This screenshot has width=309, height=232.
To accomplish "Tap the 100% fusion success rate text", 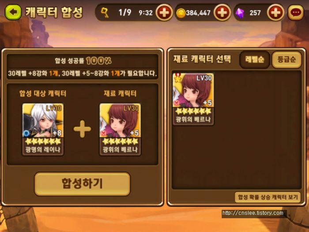I will [x=98, y=61].
